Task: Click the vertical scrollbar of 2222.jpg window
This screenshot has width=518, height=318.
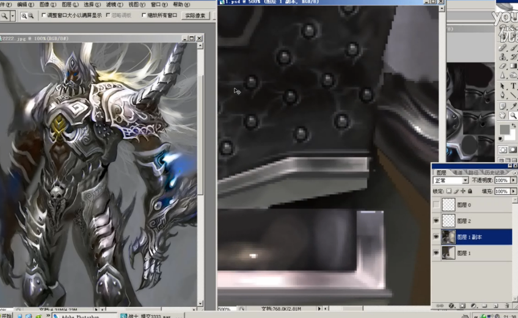Action: coord(200,175)
